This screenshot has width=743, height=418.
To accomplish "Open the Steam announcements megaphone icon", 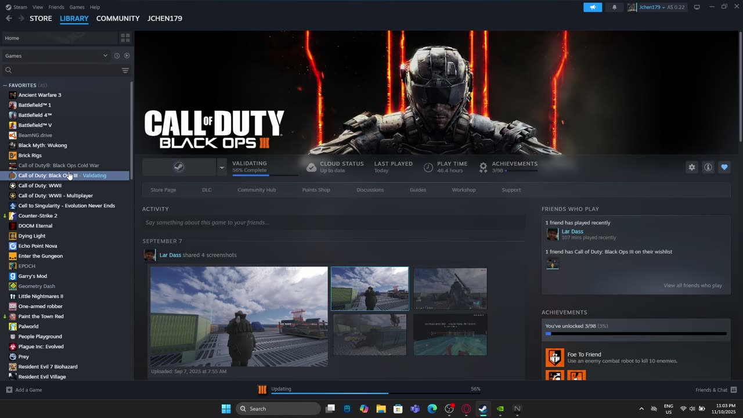I will click(593, 7).
